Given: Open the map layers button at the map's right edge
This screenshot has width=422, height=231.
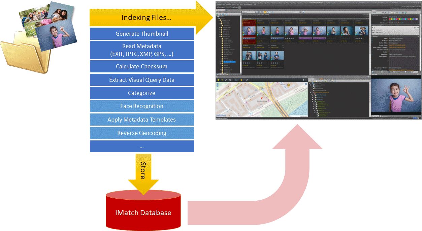Looking at the screenshot, I should pos(306,84).
